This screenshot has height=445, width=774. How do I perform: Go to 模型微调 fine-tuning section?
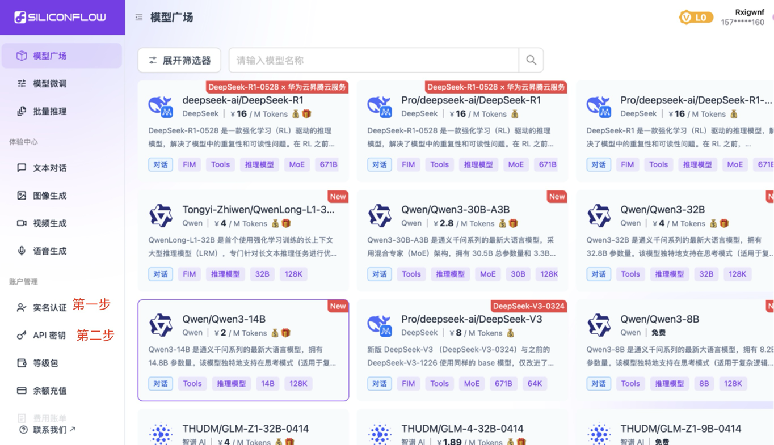coord(51,83)
